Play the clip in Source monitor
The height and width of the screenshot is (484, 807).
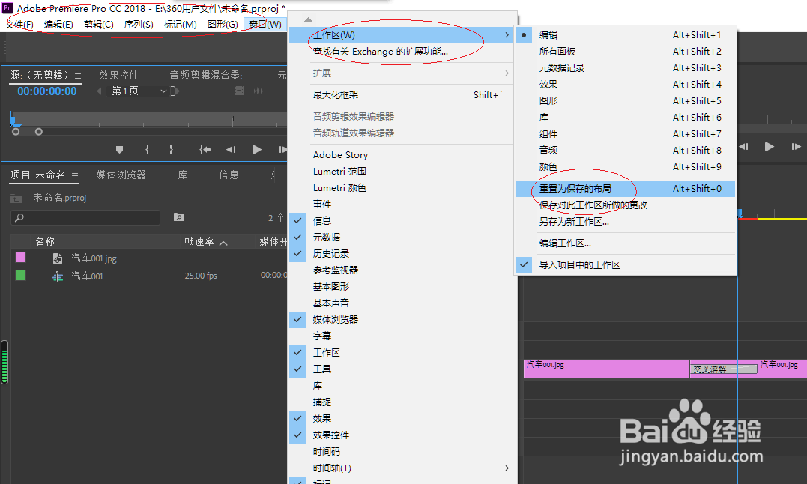256,150
